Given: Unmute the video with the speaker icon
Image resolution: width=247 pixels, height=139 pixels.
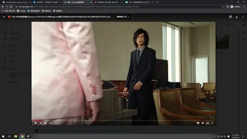Looking at the screenshot, I should (46, 123).
